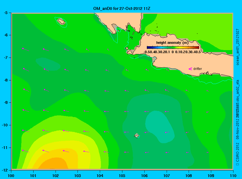Click the x-axis label 105
The height and width of the screenshot is (179, 242).
click(122, 176)
